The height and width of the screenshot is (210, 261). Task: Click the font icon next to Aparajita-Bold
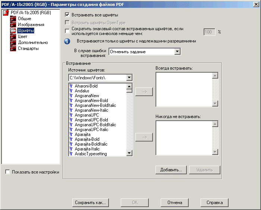pyautogui.click(x=71, y=139)
